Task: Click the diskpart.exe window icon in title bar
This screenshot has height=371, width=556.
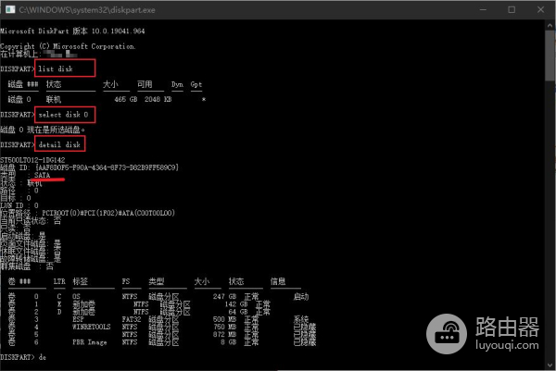Action: click(x=9, y=8)
